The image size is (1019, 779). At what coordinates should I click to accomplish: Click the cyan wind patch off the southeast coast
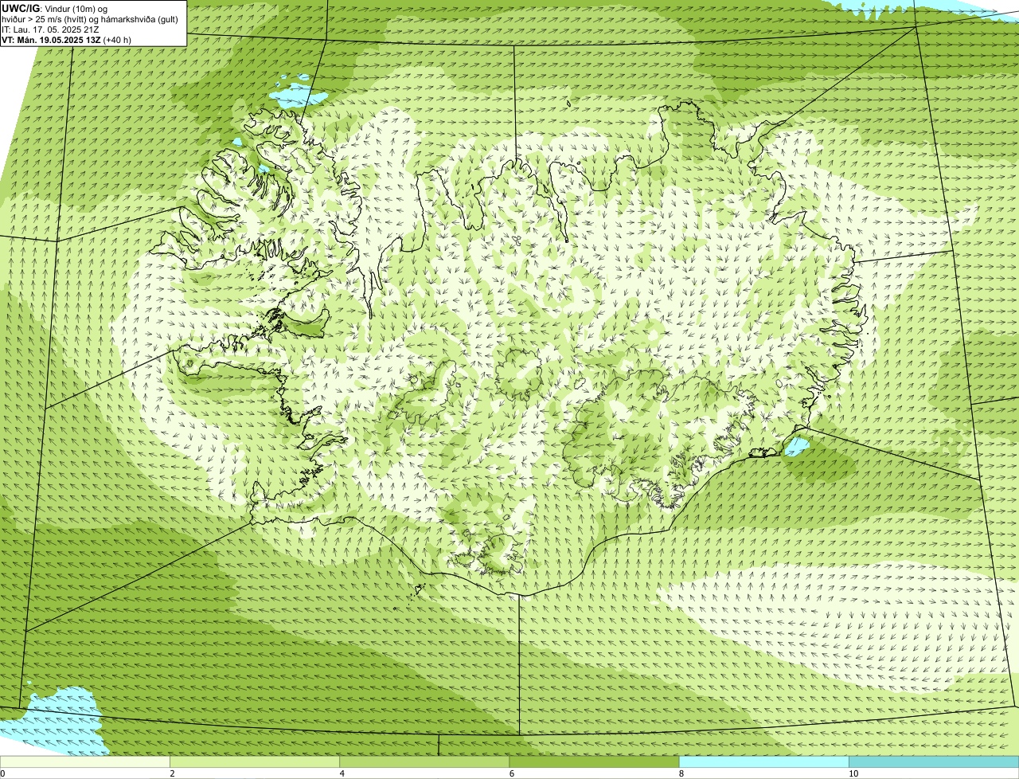(796, 446)
